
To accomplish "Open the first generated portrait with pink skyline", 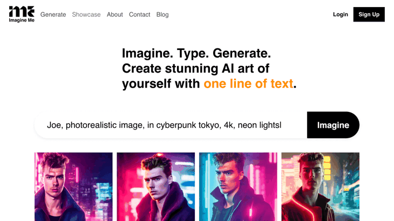I will coord(73,187).
